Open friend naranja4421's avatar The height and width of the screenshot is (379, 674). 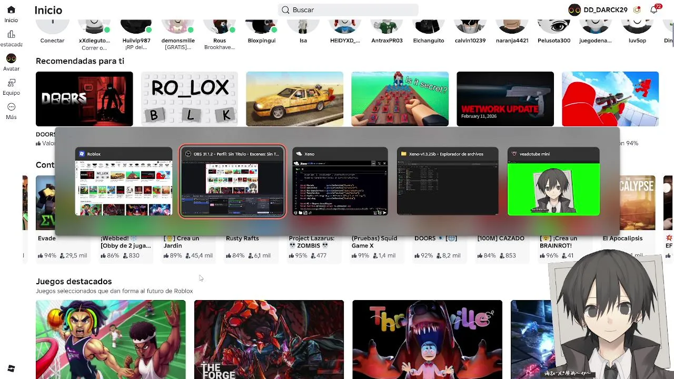(x=512, y=26)
